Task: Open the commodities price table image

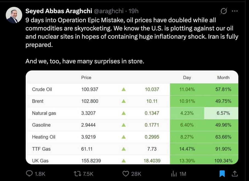Action: (132, 117)
